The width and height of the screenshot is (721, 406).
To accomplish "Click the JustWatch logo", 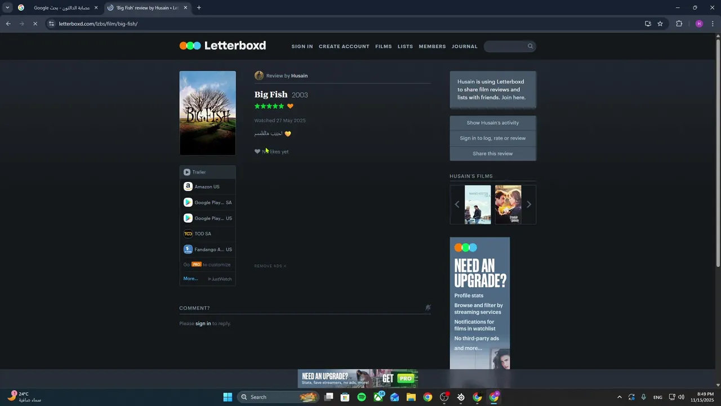I will click(x=220, y=279).
